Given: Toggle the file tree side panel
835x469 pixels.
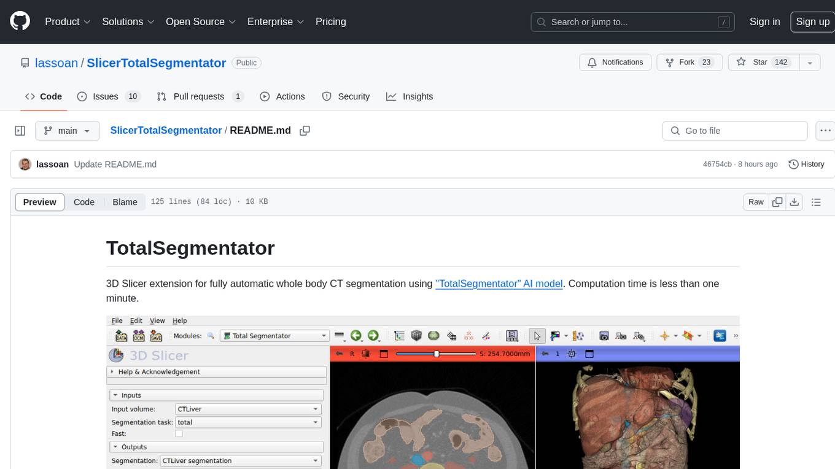Looking at the screenshot, I should 20,131.
